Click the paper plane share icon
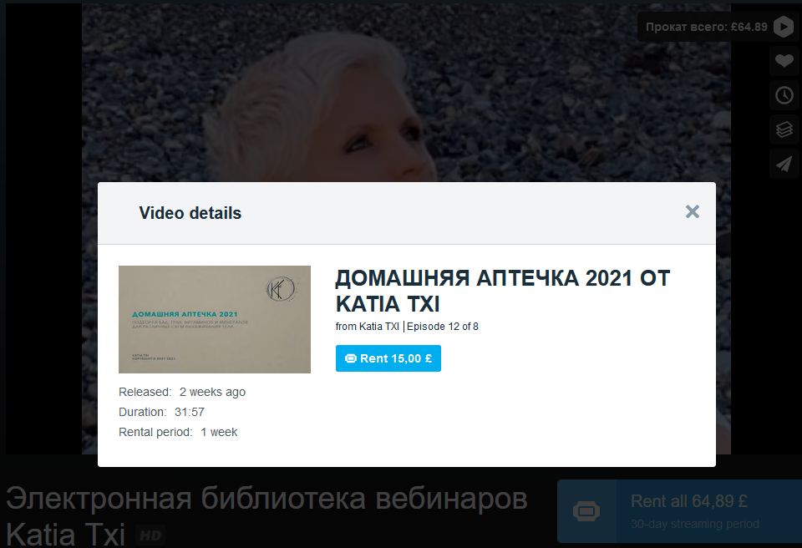802x548 pixels. [784, 164]
